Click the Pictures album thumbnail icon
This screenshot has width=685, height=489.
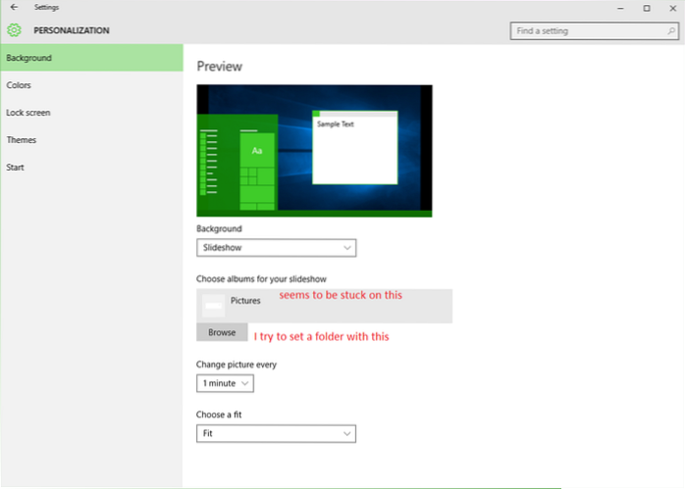[x=213, y=307]
